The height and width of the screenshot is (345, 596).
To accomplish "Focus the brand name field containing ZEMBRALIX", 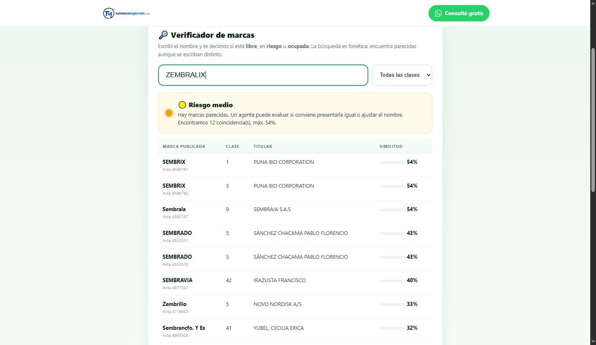I will 263,75.
